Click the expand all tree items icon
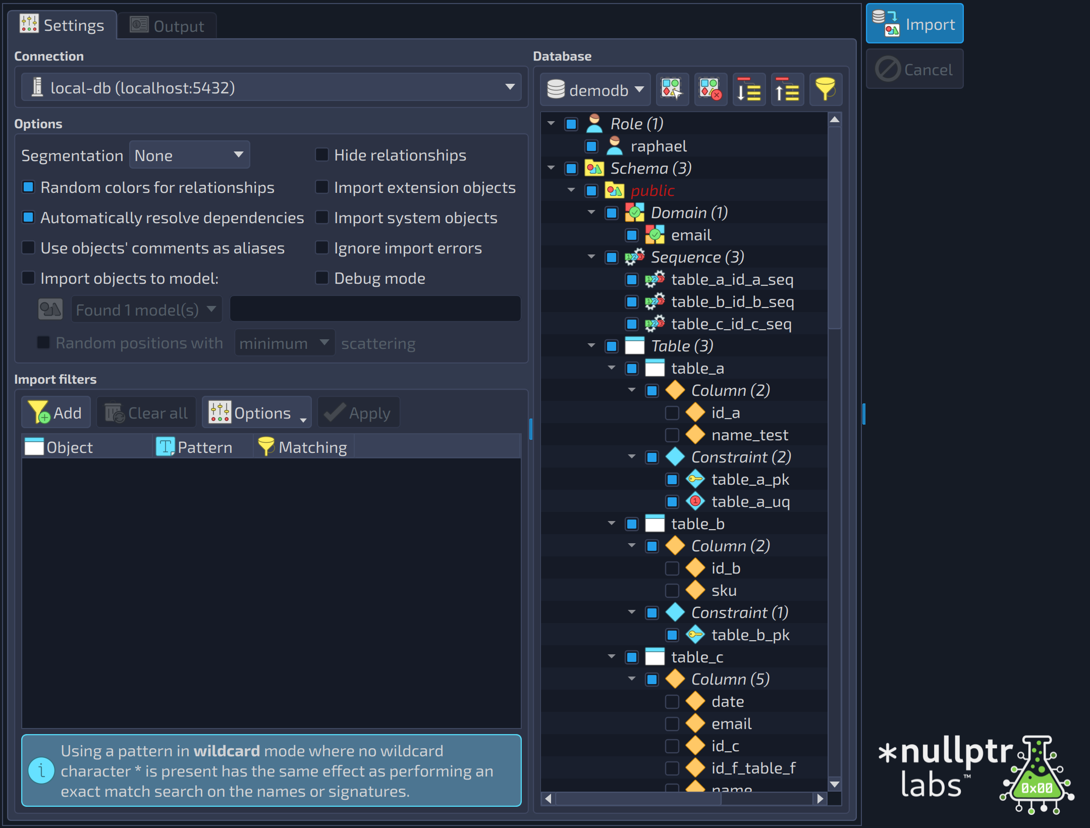 (749, 90)
